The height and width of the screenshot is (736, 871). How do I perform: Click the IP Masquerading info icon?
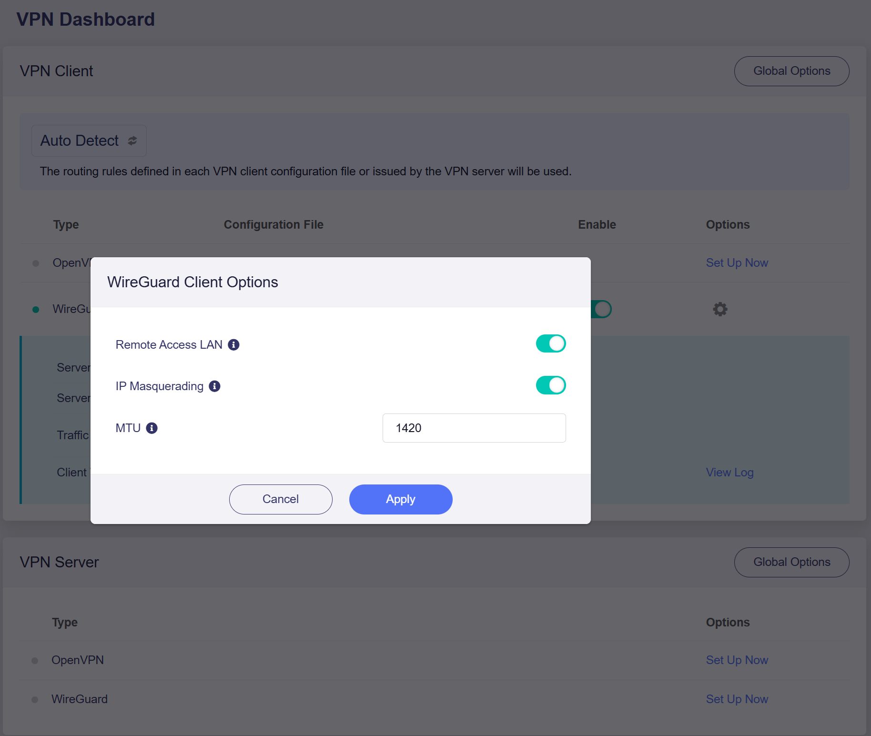tap(214, 386)
